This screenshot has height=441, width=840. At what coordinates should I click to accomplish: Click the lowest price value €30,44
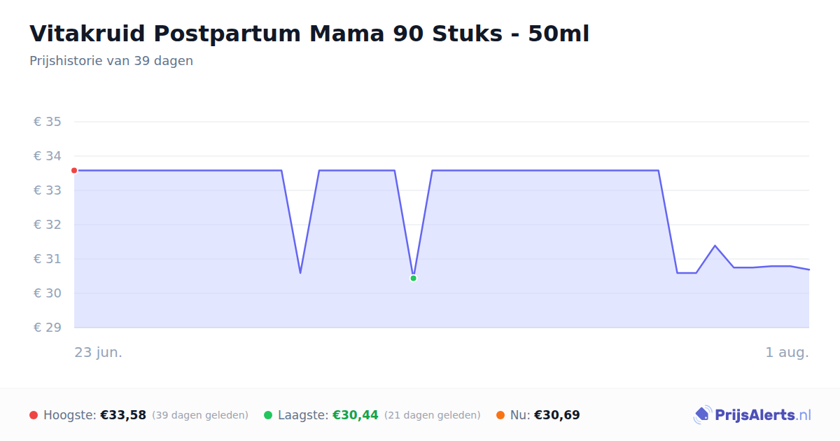coord(355,415)
